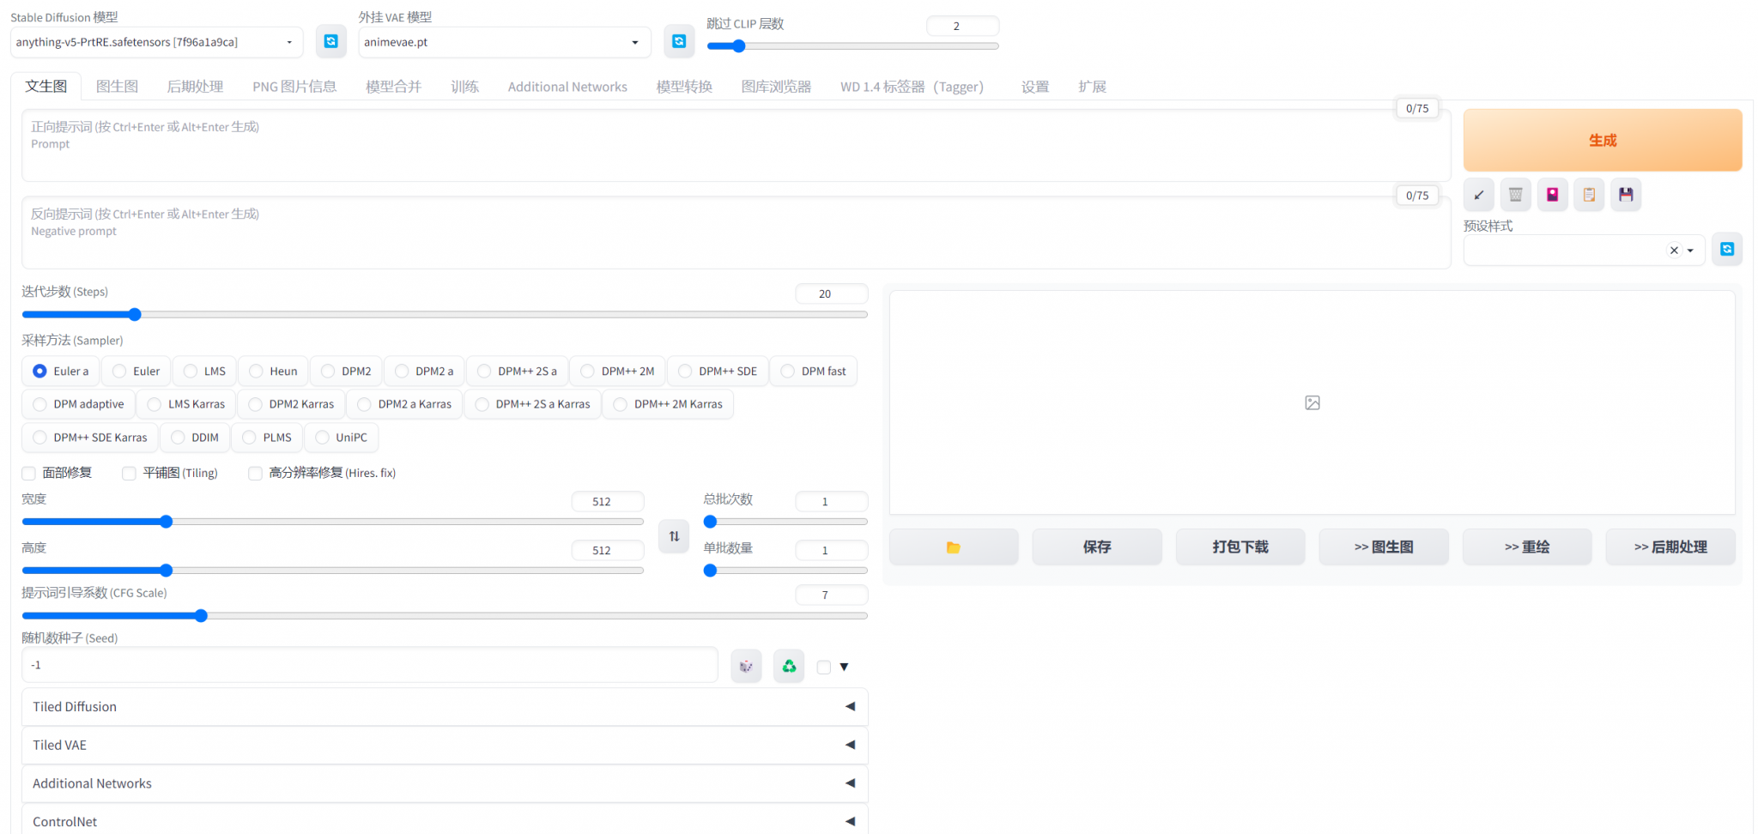Viewport: 1758px width, 834px height.
Task: Click the orange 生成 generate button
Action: point(1602,139)
